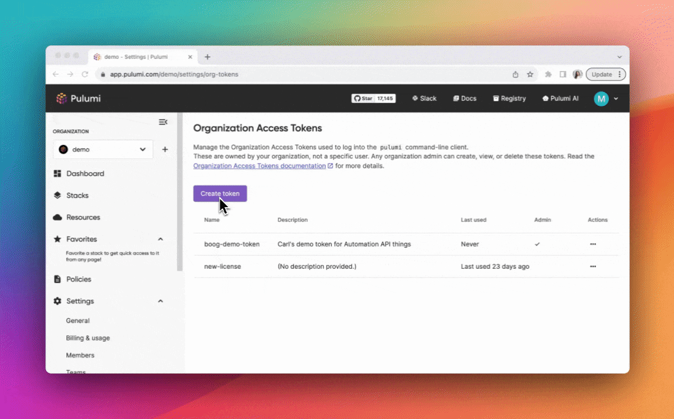Click the Settings gear item
Image resolution: width=674 pixels, height=419 pixels.
pyautogui.click(x=74, y=301)
